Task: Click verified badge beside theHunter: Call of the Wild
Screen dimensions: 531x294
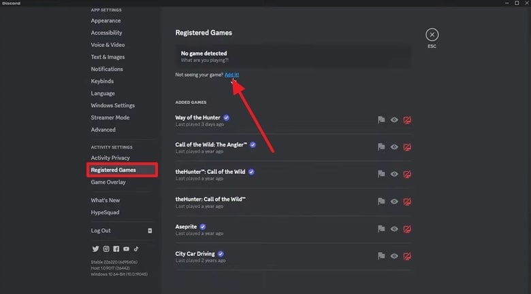Action: (251, 172)
